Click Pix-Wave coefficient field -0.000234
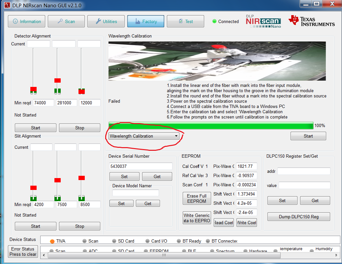The width and height of the screenshot is (342, 264). (x=246, y=185)
